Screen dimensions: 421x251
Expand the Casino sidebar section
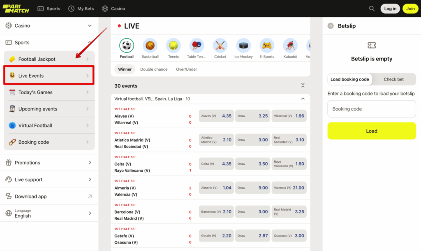click(x=49, y=25)
